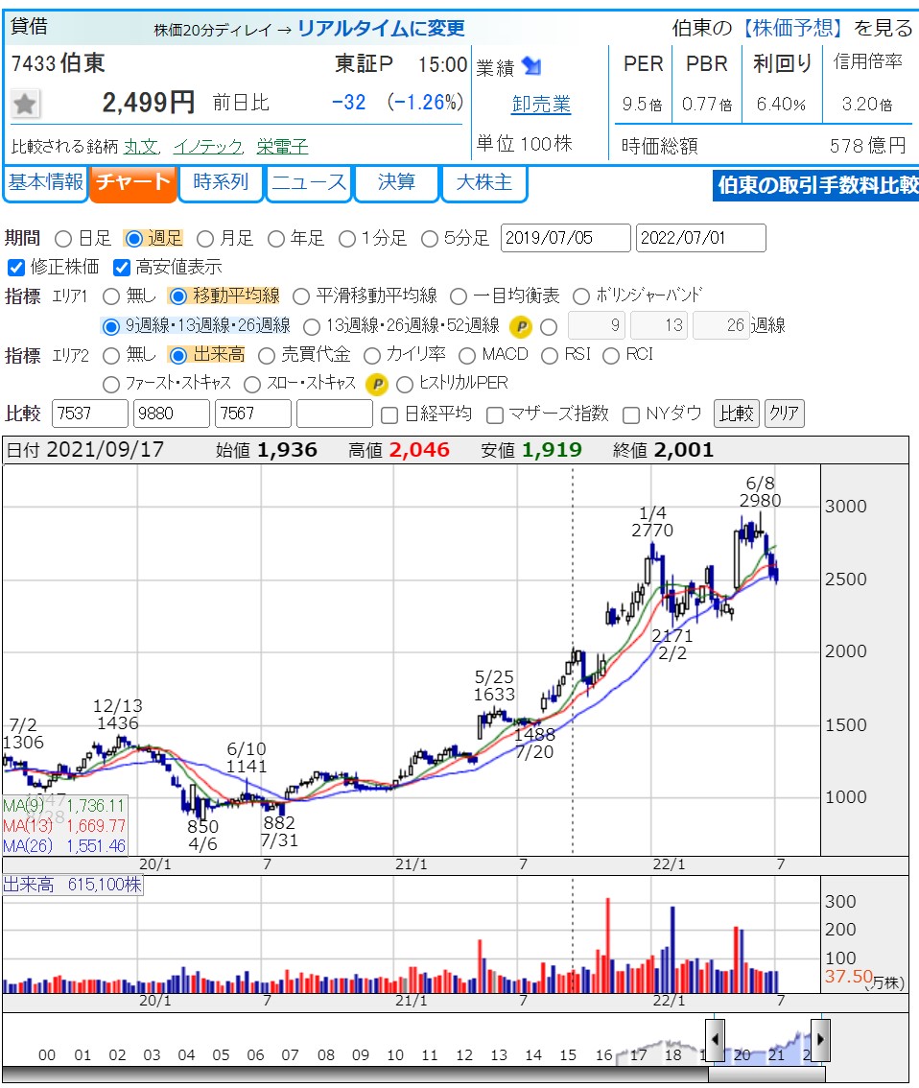Click the star favorite icon beside the price

[26, 103]
